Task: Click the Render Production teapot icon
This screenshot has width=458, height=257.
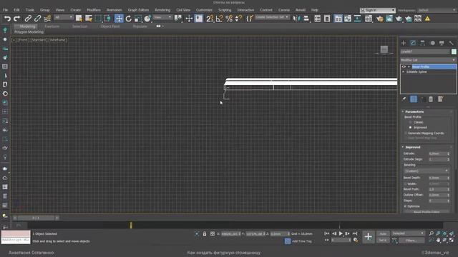Action: (x=399, y=19)
